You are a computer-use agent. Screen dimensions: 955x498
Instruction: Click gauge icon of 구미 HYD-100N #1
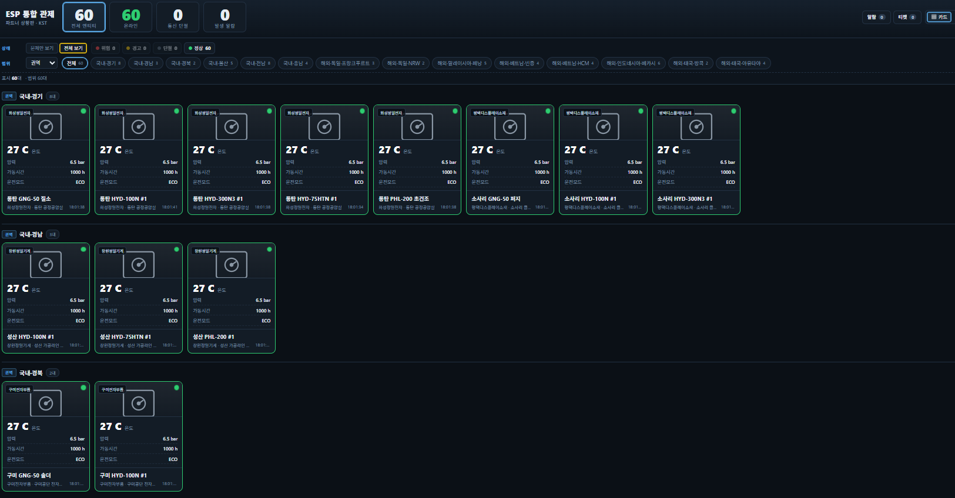pyautogui.click(x=139, y=403)
